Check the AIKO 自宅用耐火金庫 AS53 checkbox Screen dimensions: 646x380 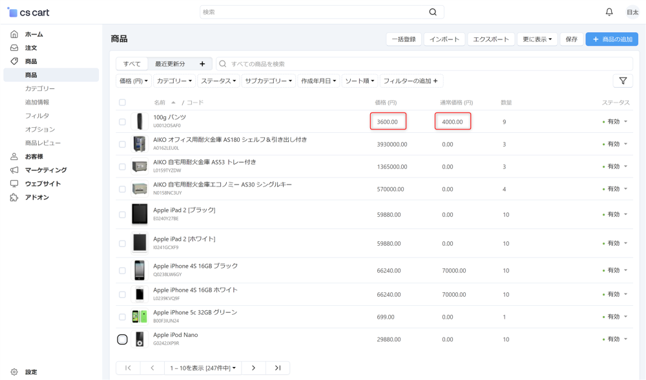122,166
